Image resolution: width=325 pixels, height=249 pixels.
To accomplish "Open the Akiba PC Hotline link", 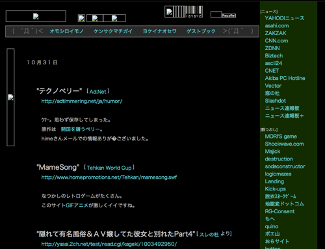I will [285, 78].
